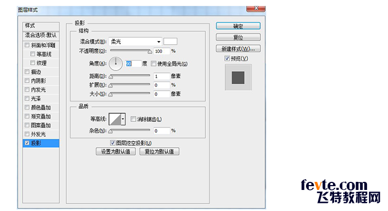388x211 pixels.
Task: Click the style preview thumbnail
Action: click(238, 77)
